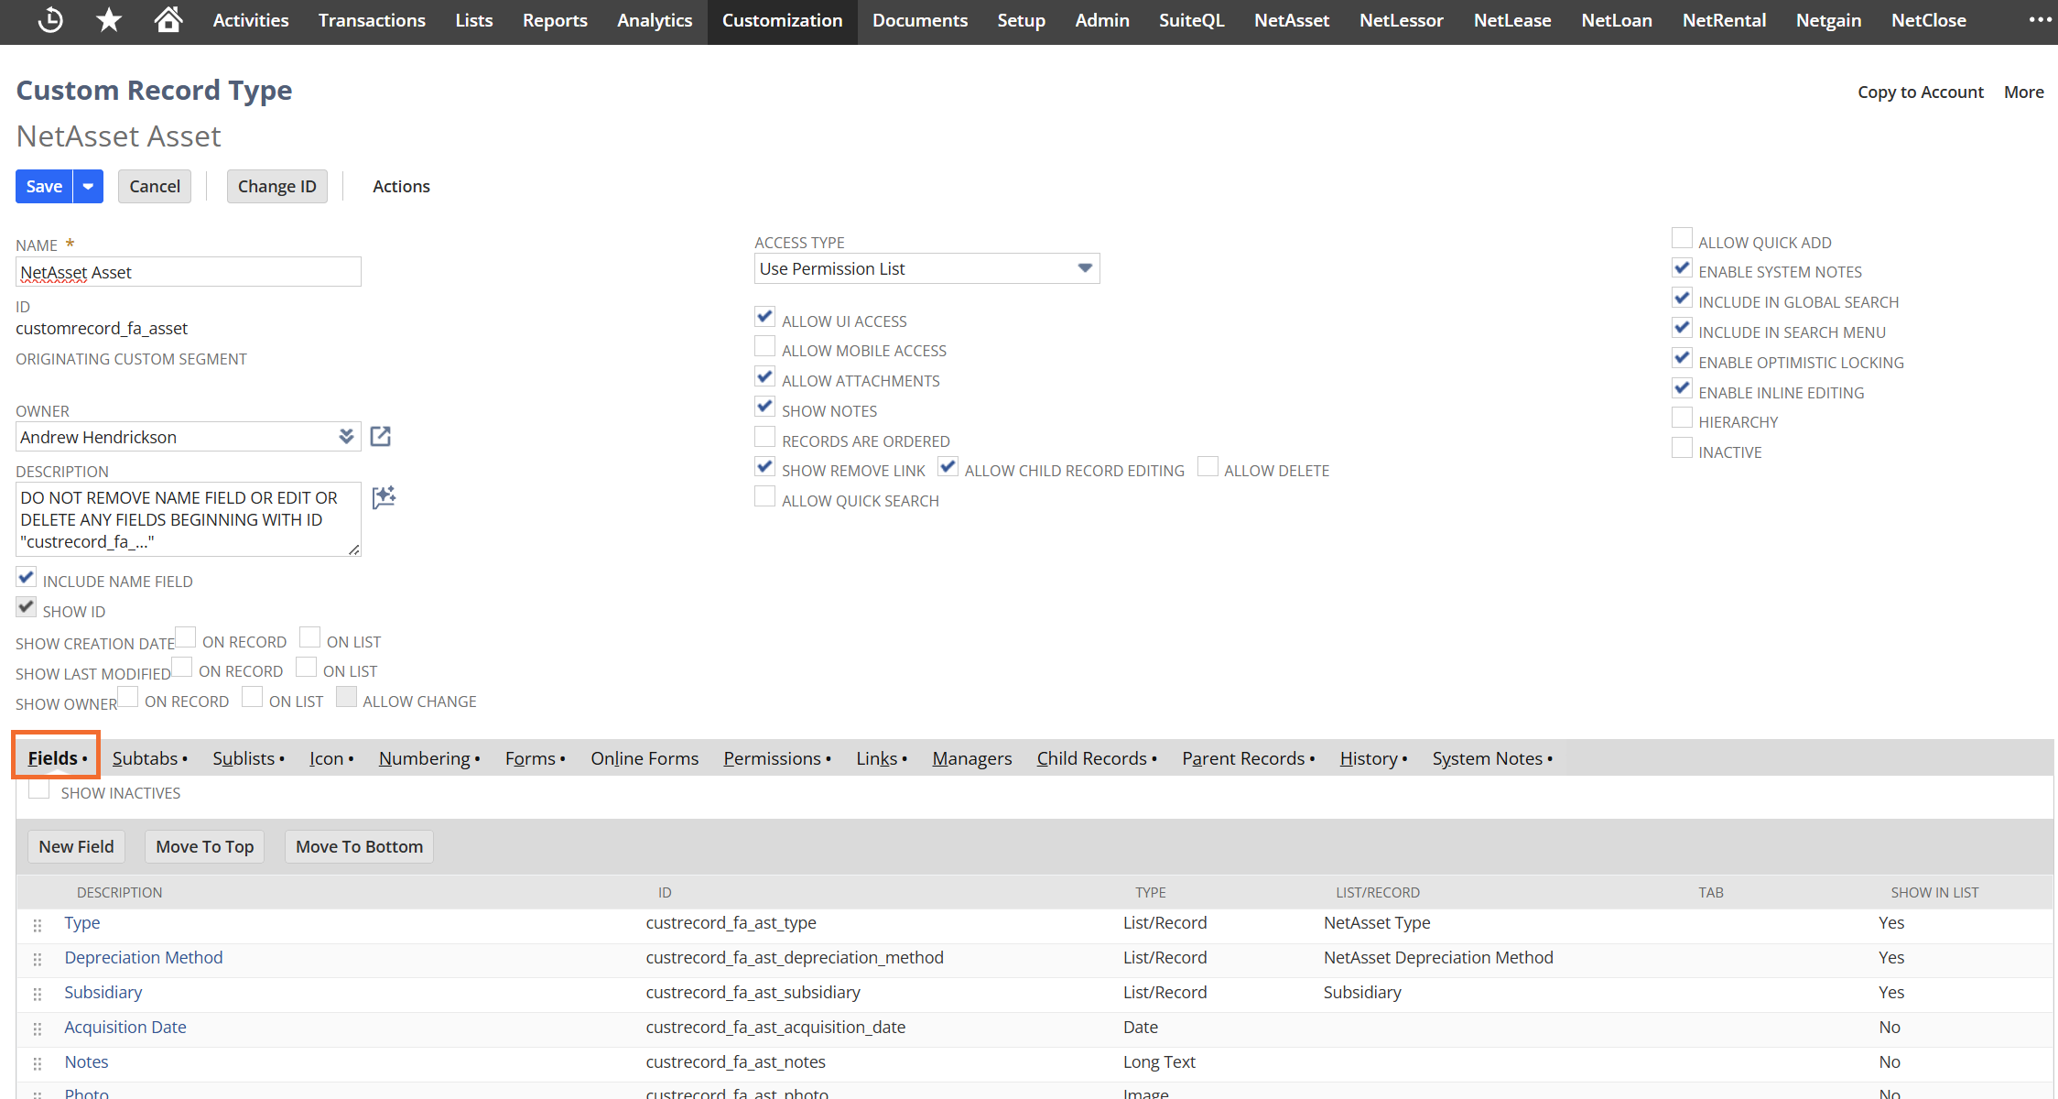
Task: Click the custrecord_fa_ast_type ID cell
Action: [x=731, y=922]
